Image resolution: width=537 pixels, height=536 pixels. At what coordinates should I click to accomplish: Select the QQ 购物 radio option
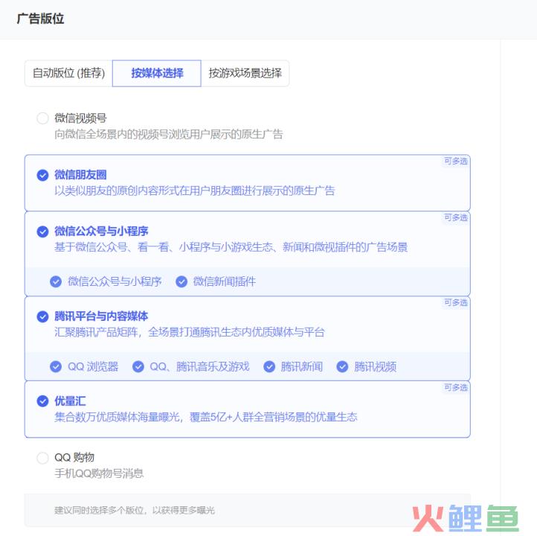point(42,458)
